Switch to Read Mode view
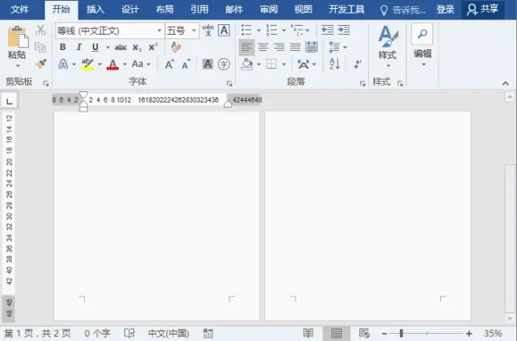The image size is (517, 341). 309,333
